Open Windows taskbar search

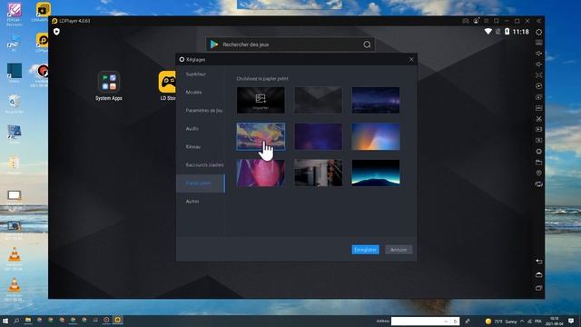point(16,321)
